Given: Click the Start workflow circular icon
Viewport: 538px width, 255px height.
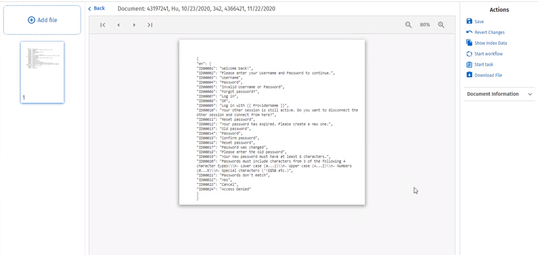Looking at the screenshot, I should (x=469, y=54).
